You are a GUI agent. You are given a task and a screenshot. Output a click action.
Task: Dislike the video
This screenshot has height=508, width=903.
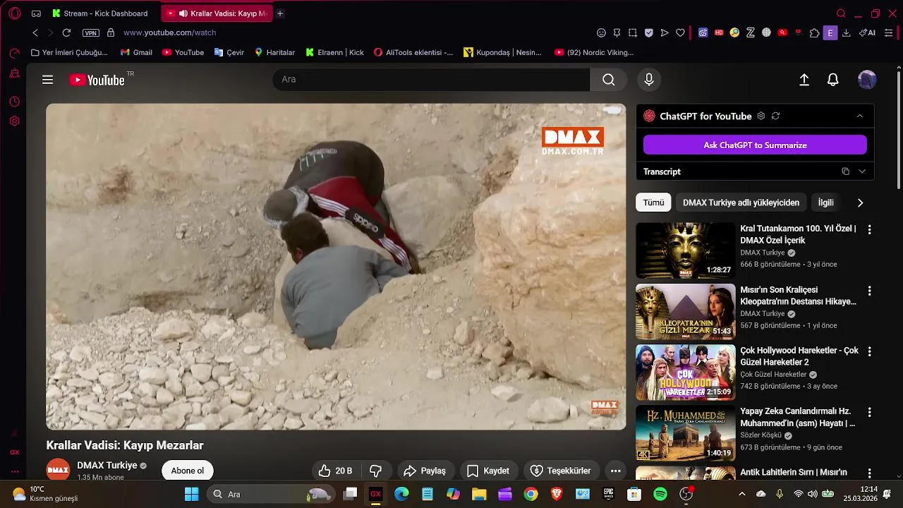pyautogui.click(x=376, y=471)
